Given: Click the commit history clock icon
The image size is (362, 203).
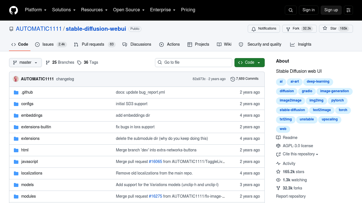Looking at the screenshot, I should [233, 79].
